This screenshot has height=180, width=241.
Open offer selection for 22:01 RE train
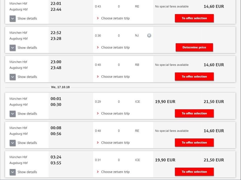coord(194,18)
